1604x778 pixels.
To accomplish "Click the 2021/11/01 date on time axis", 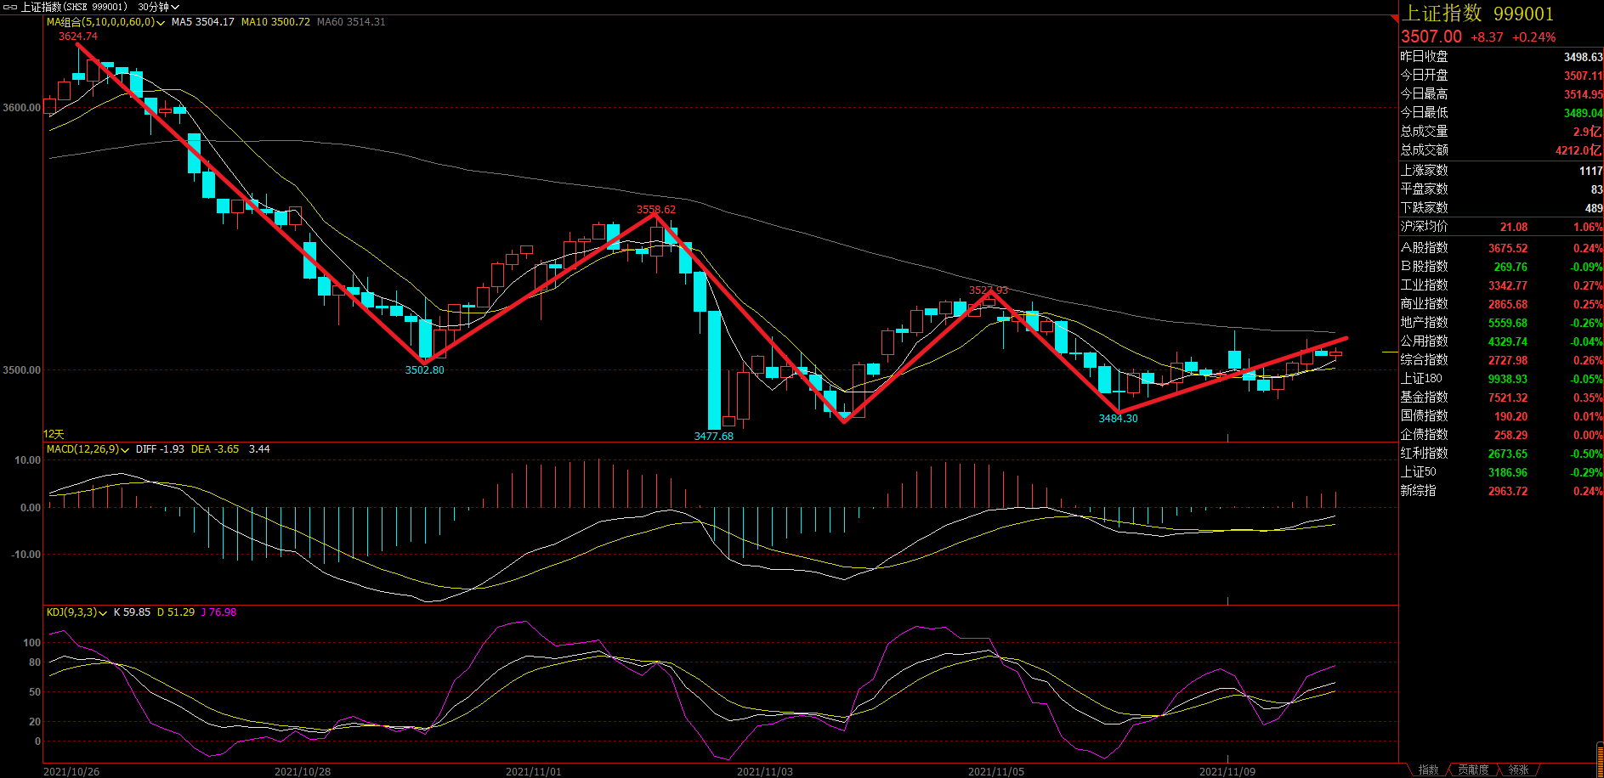I will pos(533,771).
